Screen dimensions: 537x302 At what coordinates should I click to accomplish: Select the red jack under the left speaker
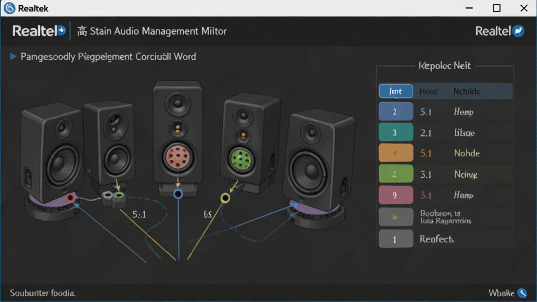pos(71,198)
